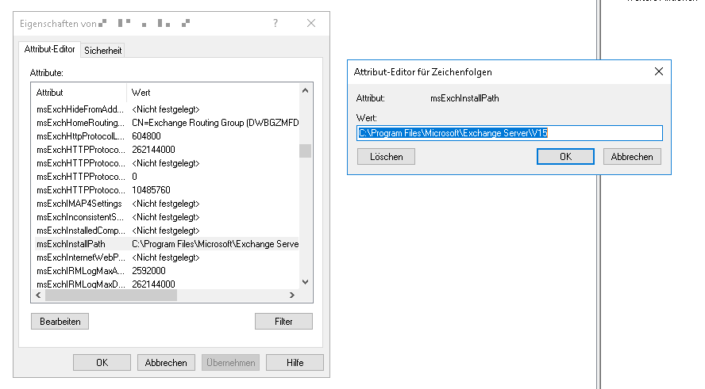Close the Eigenschaften properties dialog
Screen dimensions: 705x389
pyautogui.click(x=311, y=24)
